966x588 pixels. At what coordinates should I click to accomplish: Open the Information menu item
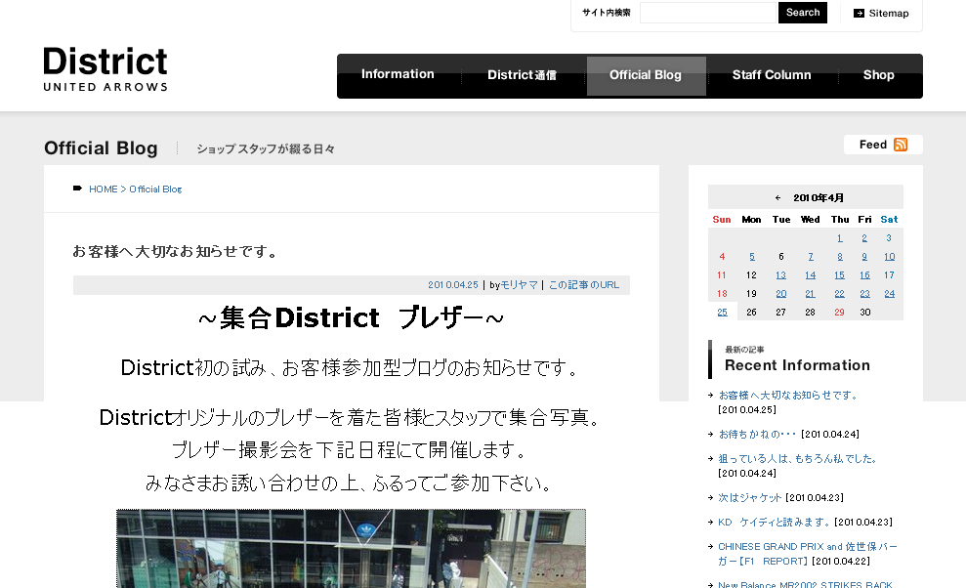click(398, 74)
